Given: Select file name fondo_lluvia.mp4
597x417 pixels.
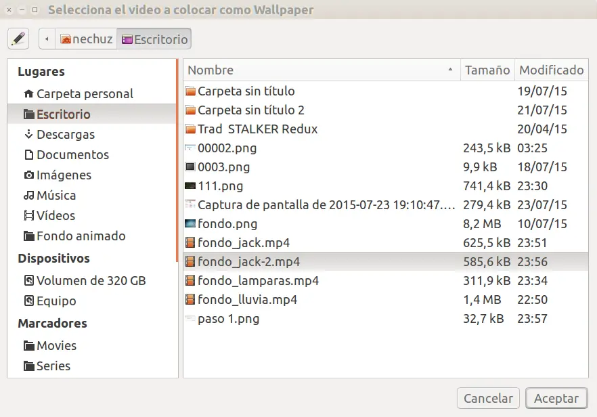Looking at the screenshot, I should [x=248, y=300].
